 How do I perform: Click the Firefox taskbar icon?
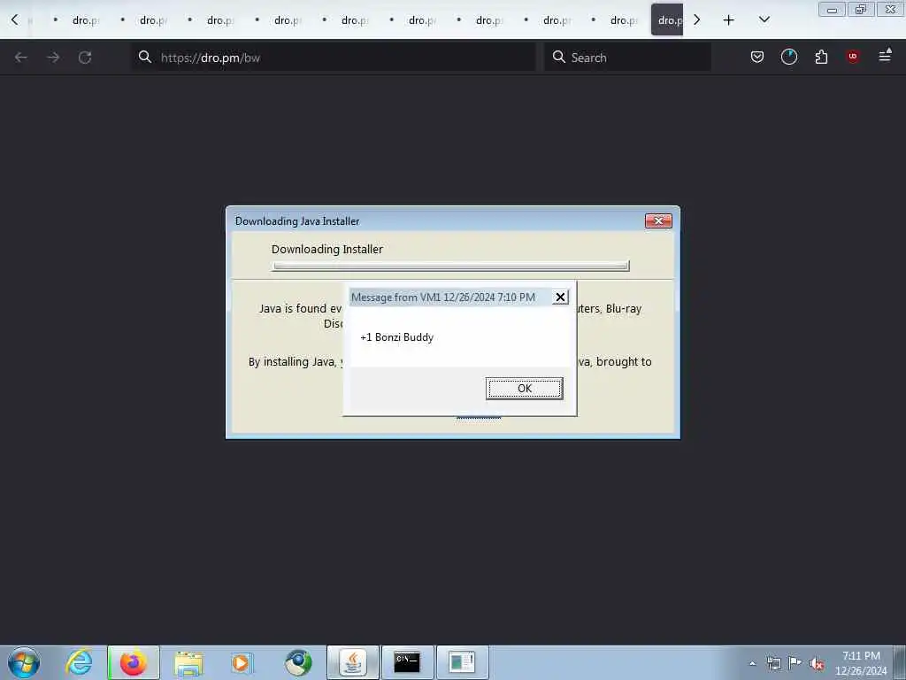pyautogui.click(x=134, y=662)
